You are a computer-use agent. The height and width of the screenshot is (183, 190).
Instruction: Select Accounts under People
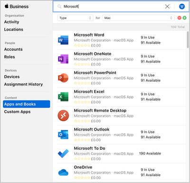[x=13, y=49]
